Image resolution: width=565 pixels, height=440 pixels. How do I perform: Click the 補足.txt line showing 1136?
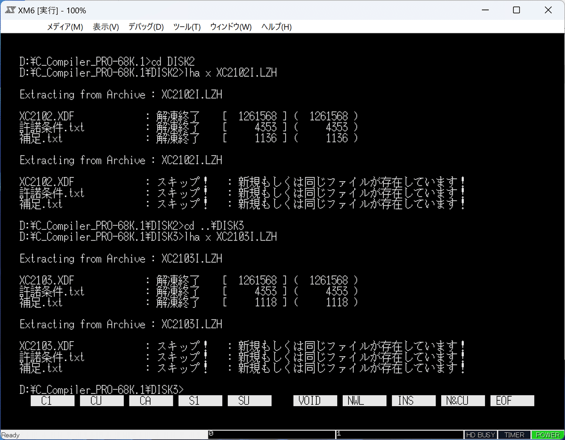pos(188,138)
